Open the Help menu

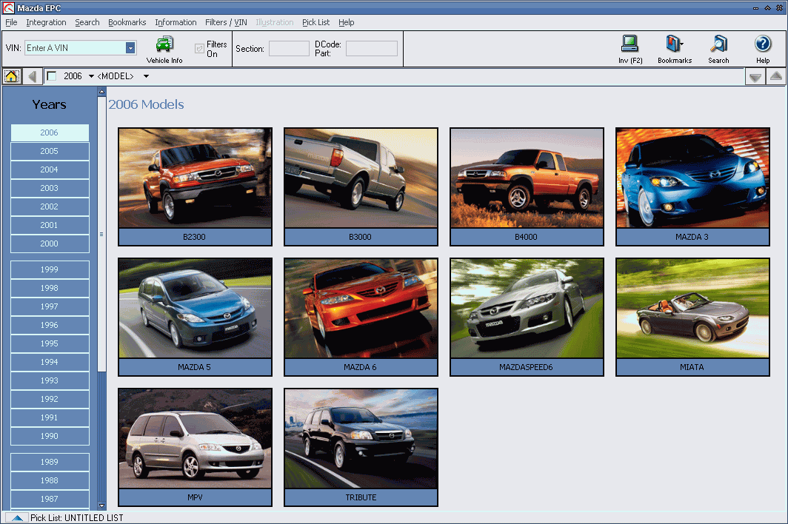(346, 22)
